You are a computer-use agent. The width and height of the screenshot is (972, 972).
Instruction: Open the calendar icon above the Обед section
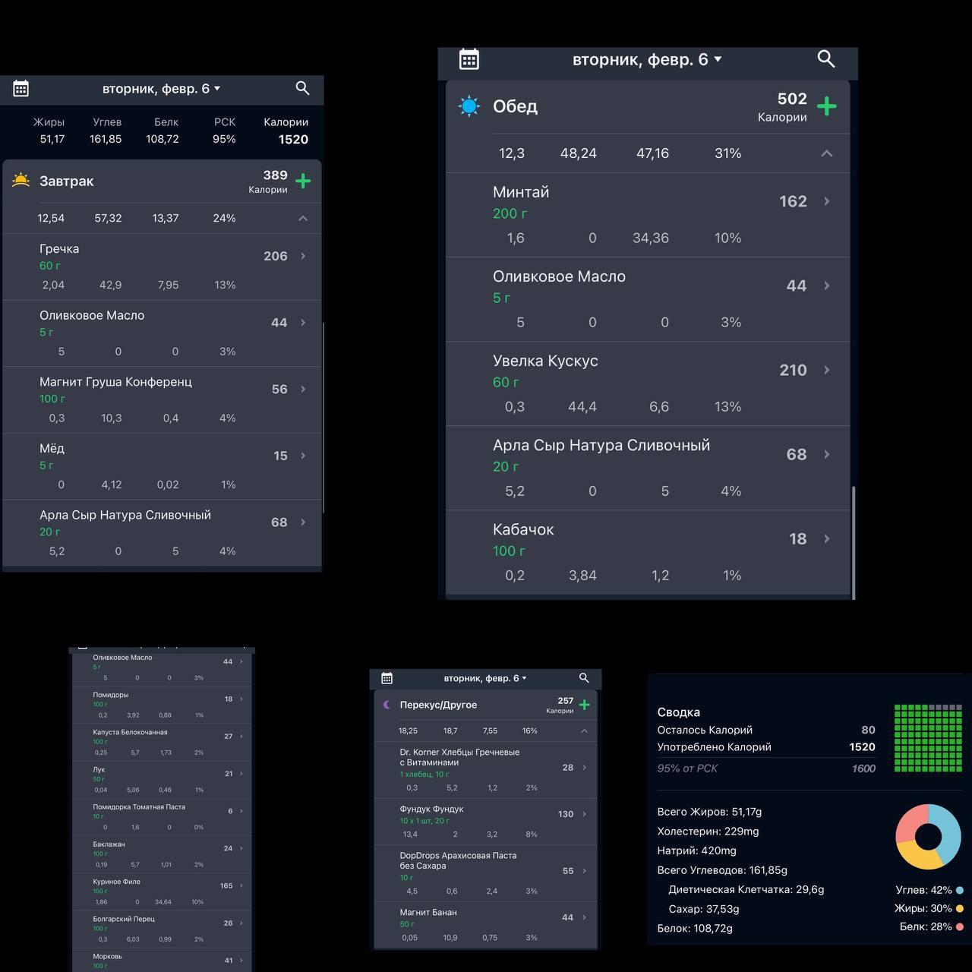469,59
